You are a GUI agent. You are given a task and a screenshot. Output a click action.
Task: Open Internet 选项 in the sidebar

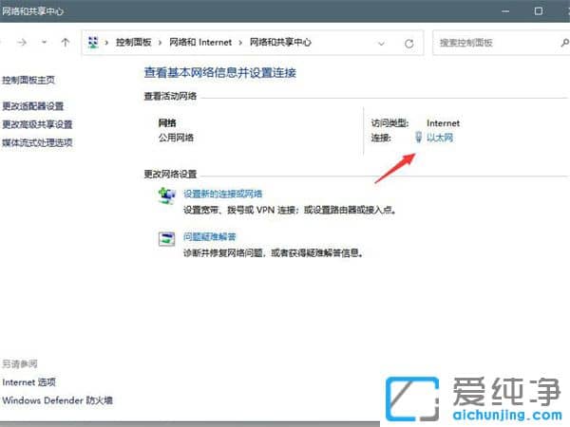29,382
